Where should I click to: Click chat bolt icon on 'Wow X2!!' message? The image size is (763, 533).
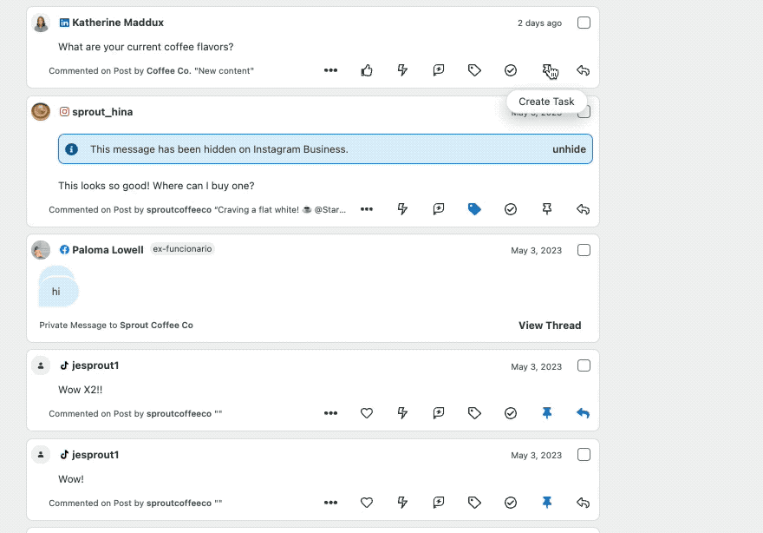click(x=439, y=413)
